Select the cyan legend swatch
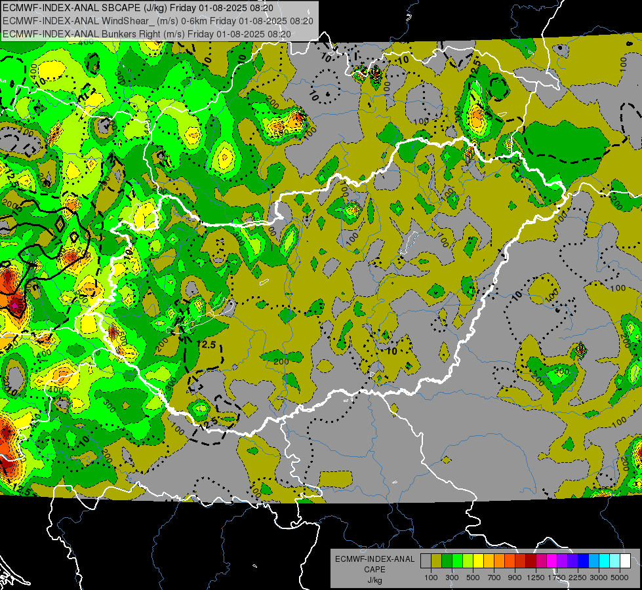Viewport: 642px width, 590px height. click(605, 560)
